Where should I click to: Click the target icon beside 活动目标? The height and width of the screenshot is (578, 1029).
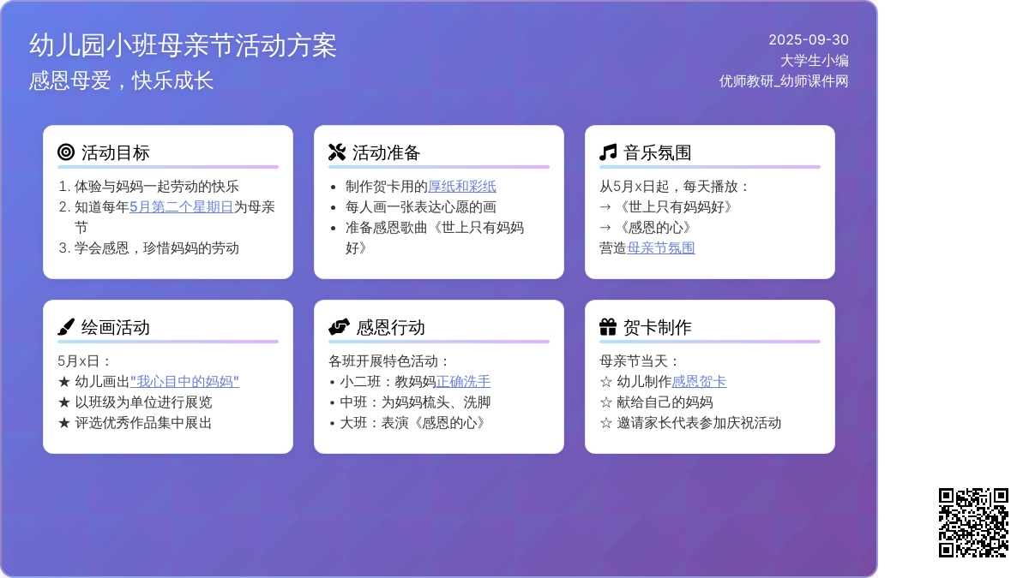point(66,152)
